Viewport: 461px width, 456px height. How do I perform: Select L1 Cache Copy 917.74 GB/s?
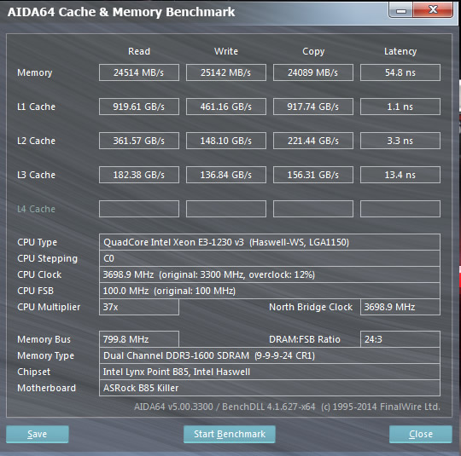(x=313, y=107)
